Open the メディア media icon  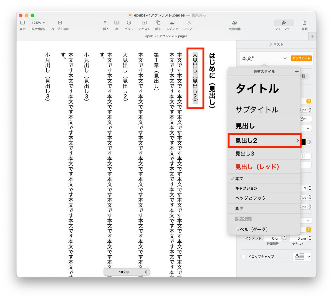pyautogui.click(x=172, y=23)
